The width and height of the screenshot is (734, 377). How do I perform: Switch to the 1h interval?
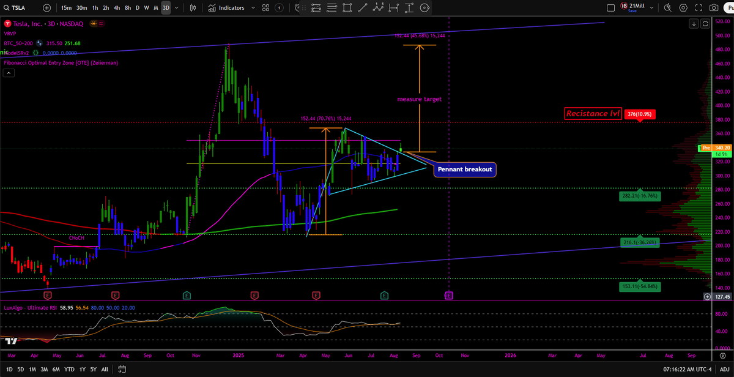[x=95, y=8]
